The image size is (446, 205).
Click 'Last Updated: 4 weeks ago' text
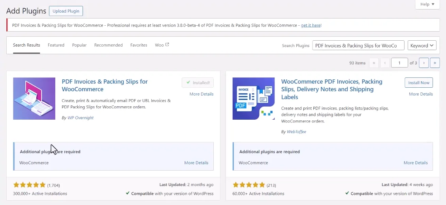tap(407, 185)
